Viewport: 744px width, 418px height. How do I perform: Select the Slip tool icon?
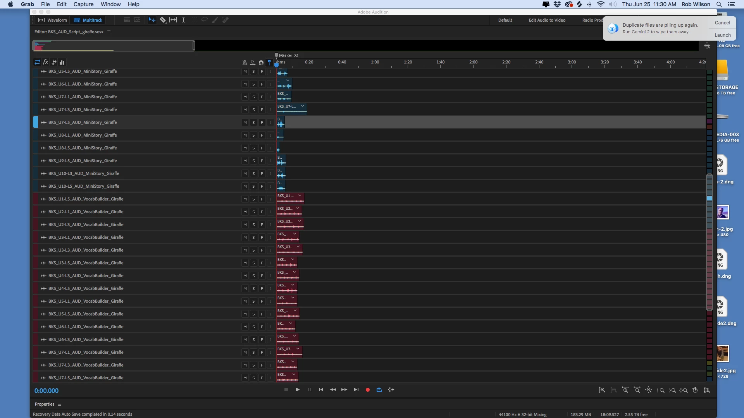pyautogui.click(x=173, y=20)
